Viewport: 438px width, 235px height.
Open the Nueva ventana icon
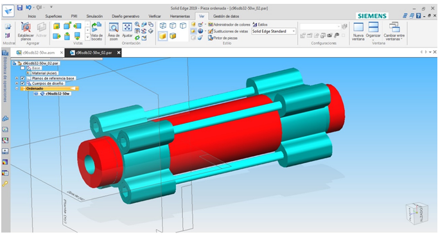point(358,31)
